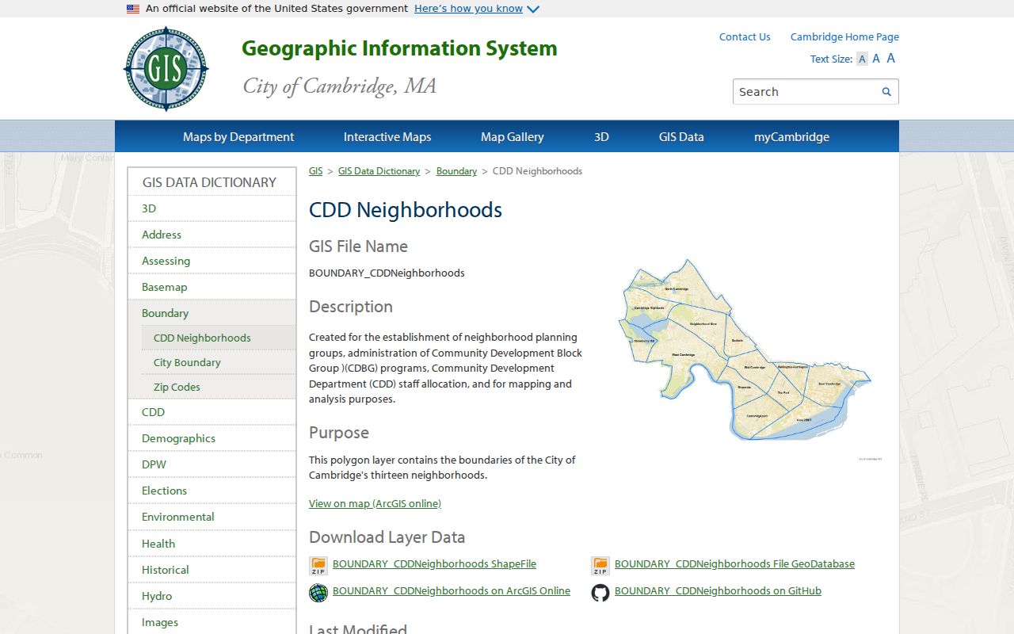Open BOUNDARY_CDDNeighborhoods on ArcGIS Online
Screen dimensions: 1014x634
click(452, 591)
